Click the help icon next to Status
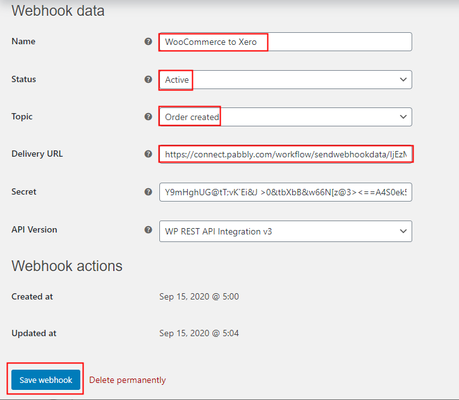Image resolution: width=459 pixels, height=400 pixels. 149,79
